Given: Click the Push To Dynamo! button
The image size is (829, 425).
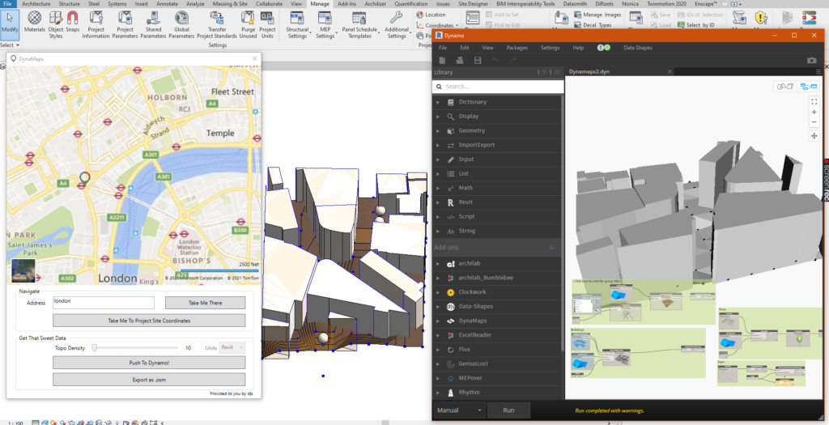Looking at the screenshot, I should (149, 363).
